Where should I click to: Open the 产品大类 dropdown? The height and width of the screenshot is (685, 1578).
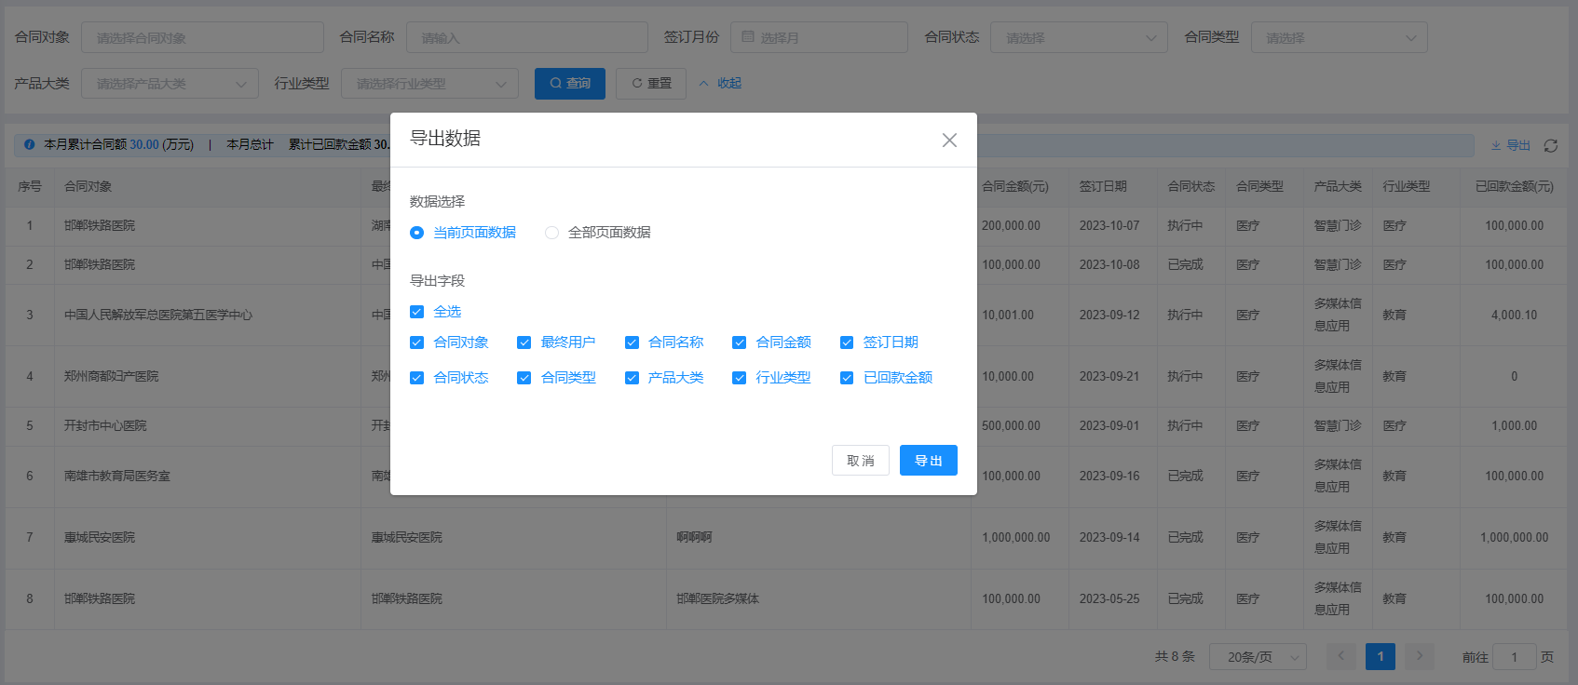coord(170,84)
